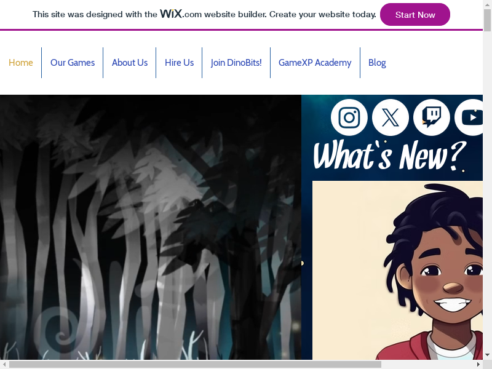Open the Twitch social icon
The image size is (492, 369).
(432, 117)
